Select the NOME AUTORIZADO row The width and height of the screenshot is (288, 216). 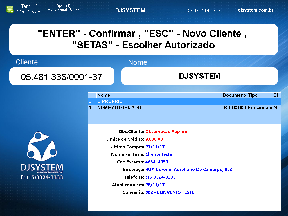[184, 107]
